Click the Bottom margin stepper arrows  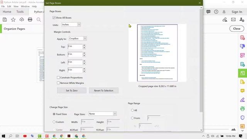84,54
